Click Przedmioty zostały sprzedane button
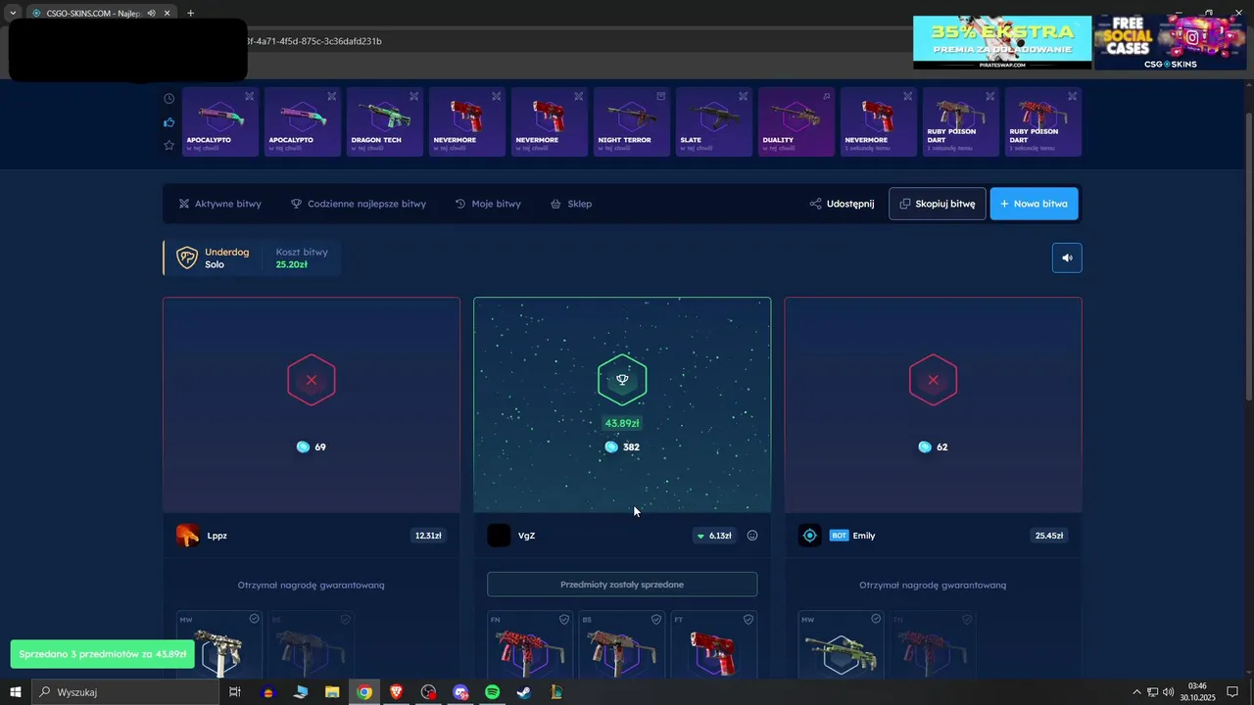 (x=622, y=585)
